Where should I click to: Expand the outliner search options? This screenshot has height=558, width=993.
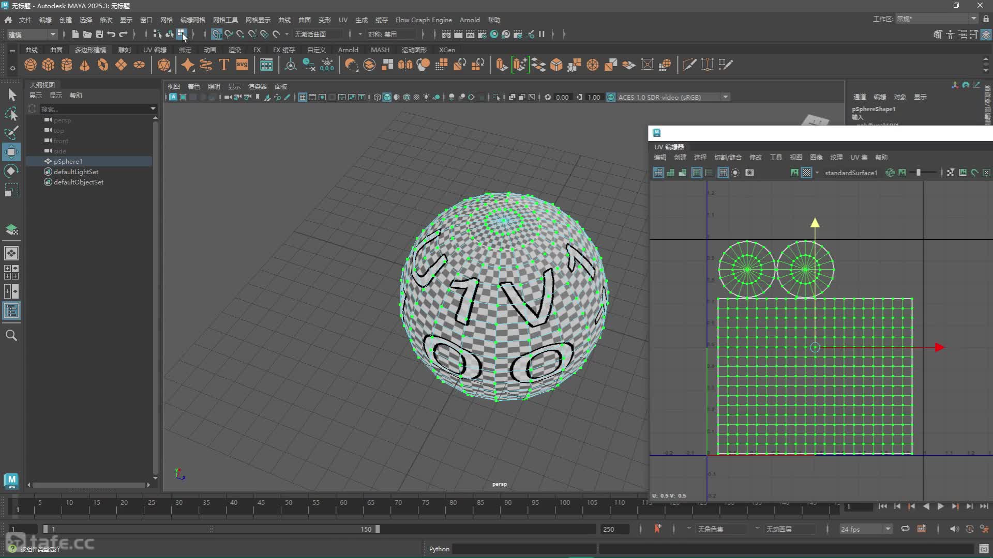(x=152, y=109)
